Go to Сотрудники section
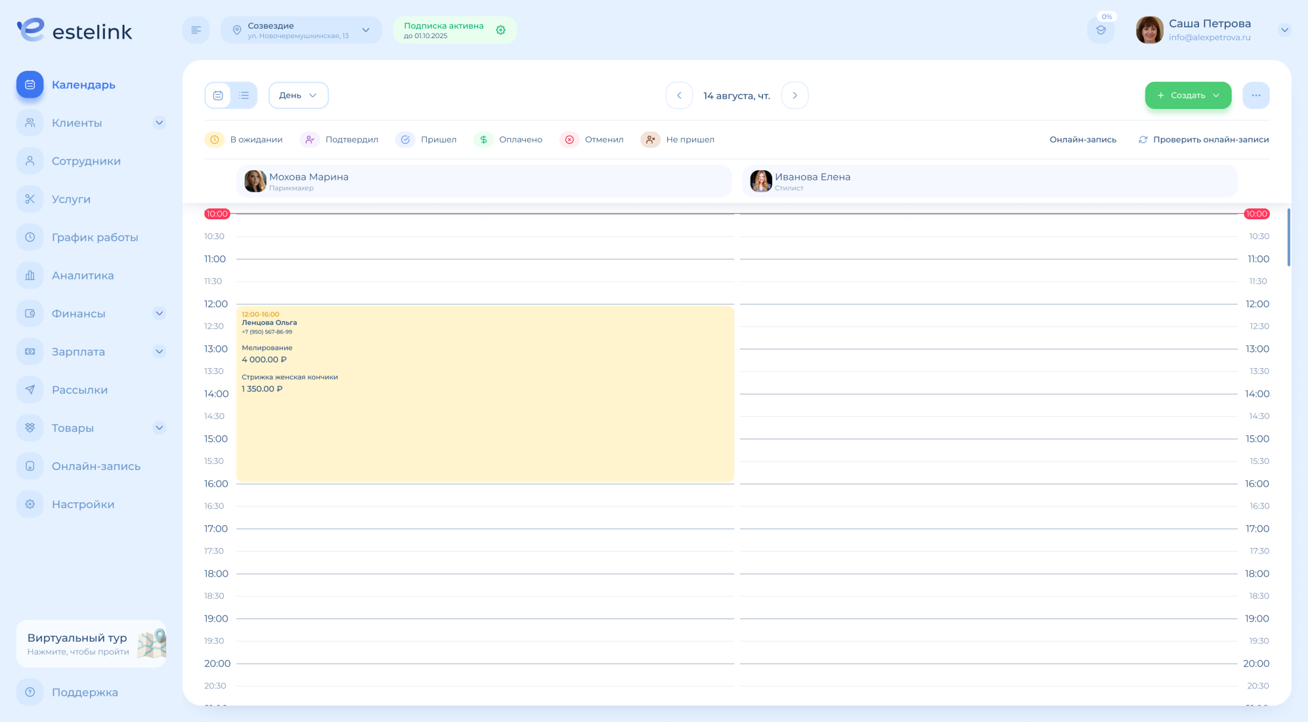 [86, 161]
